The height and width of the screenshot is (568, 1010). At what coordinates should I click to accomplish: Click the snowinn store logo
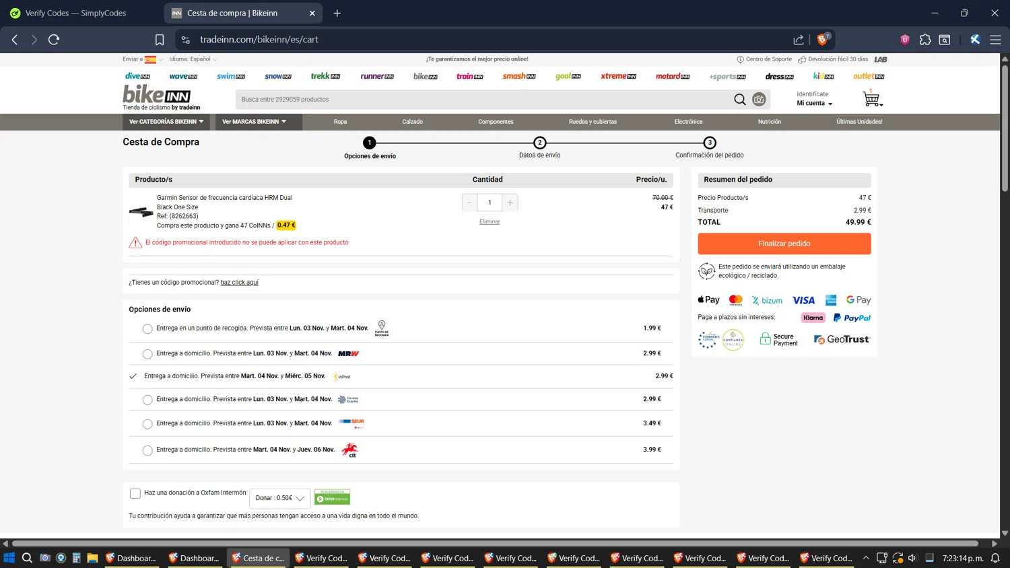point(278,76)
